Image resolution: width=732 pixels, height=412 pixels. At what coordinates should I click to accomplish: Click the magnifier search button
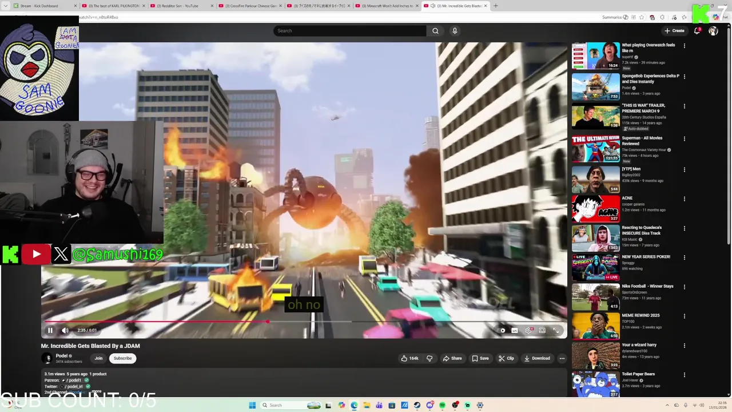pos(435,31)
